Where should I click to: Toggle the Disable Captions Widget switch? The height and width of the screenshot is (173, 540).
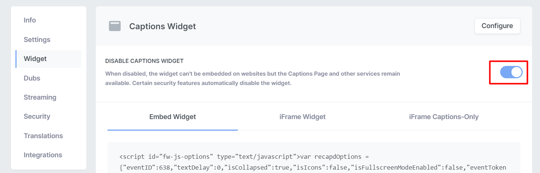coord(511,72)
